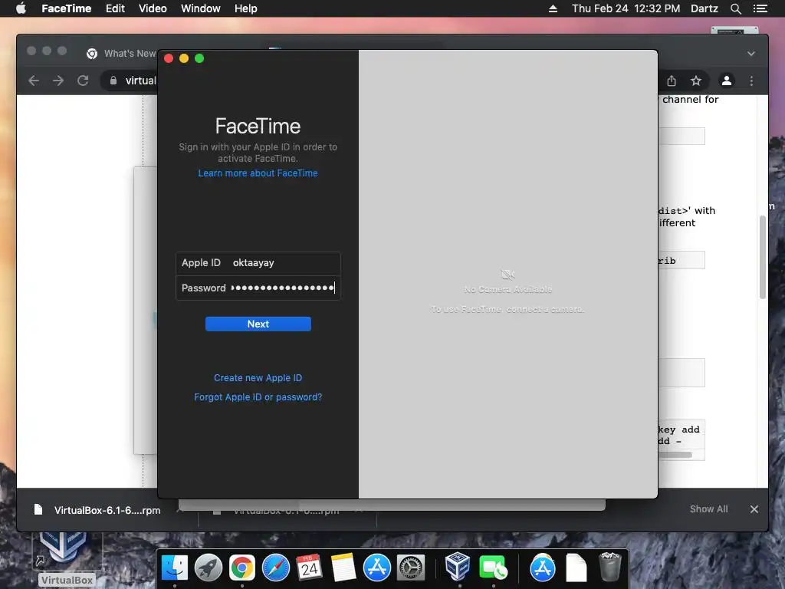
Task: Open App Store from the Dock
Action: pyautogui.click(x=377, y=568)
